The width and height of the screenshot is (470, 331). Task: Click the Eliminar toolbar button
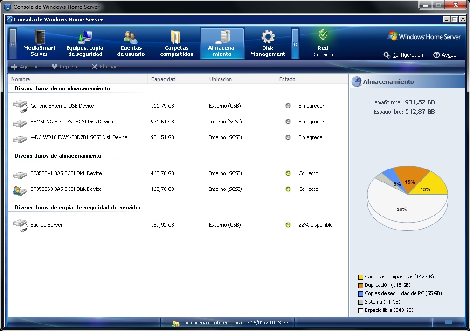[x=104, y=67]
